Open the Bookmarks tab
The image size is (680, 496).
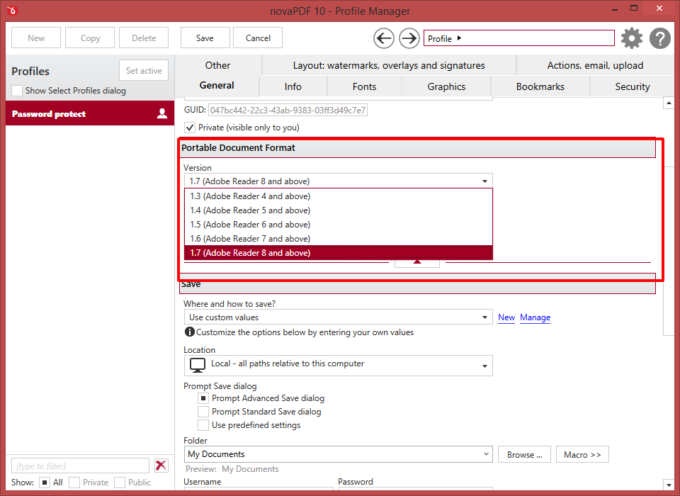tap(540, 86)
